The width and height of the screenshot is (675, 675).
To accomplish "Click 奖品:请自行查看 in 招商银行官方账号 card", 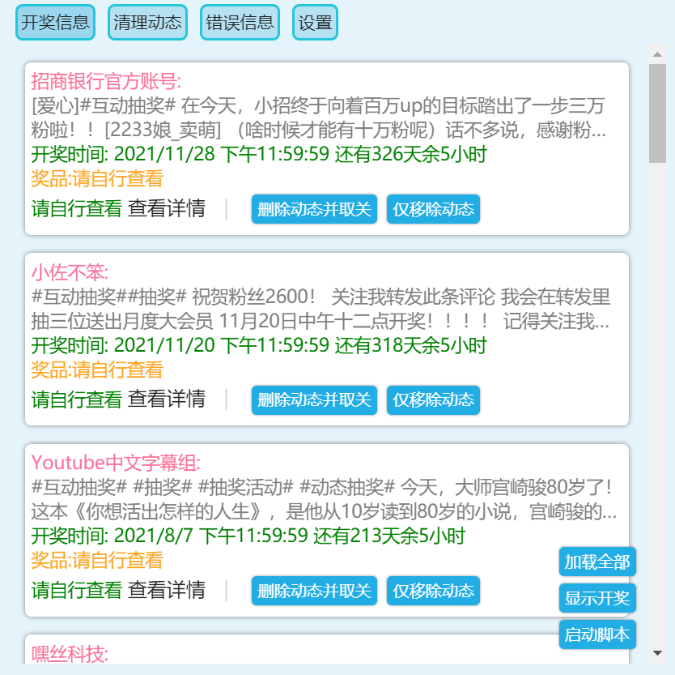I will pyautogui.click(x=97, y=178).
